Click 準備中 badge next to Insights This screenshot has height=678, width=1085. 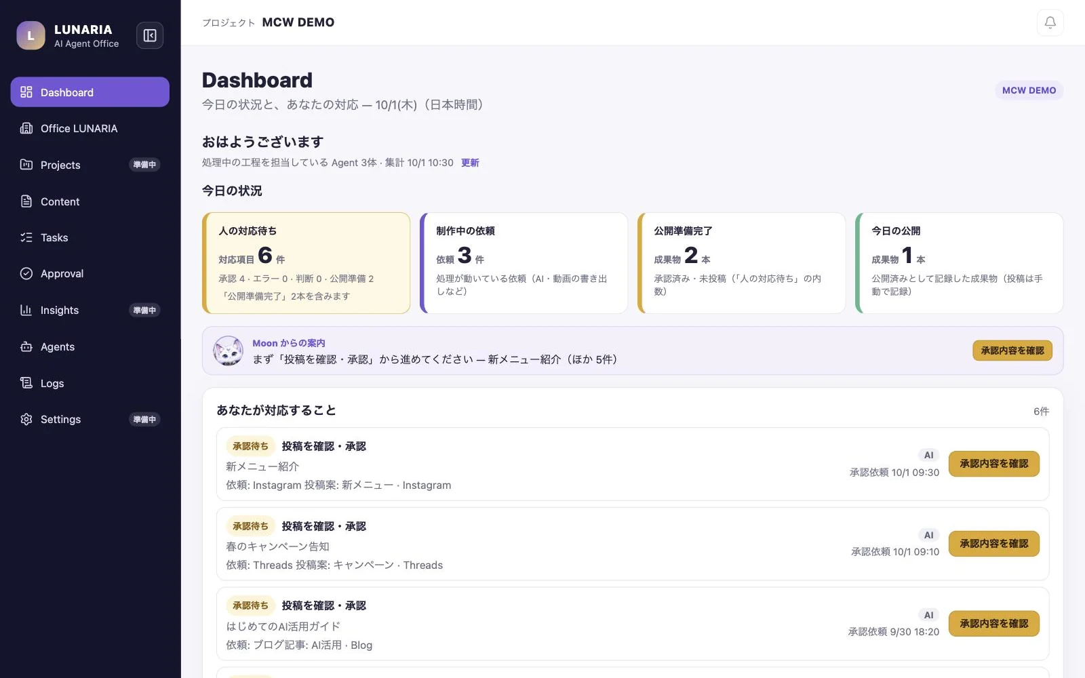point(144,310)
